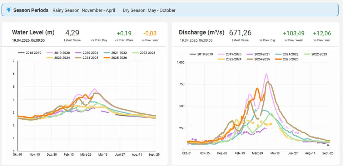Select the 'Dry Season: May - October' text

click(x=149, y=10)
